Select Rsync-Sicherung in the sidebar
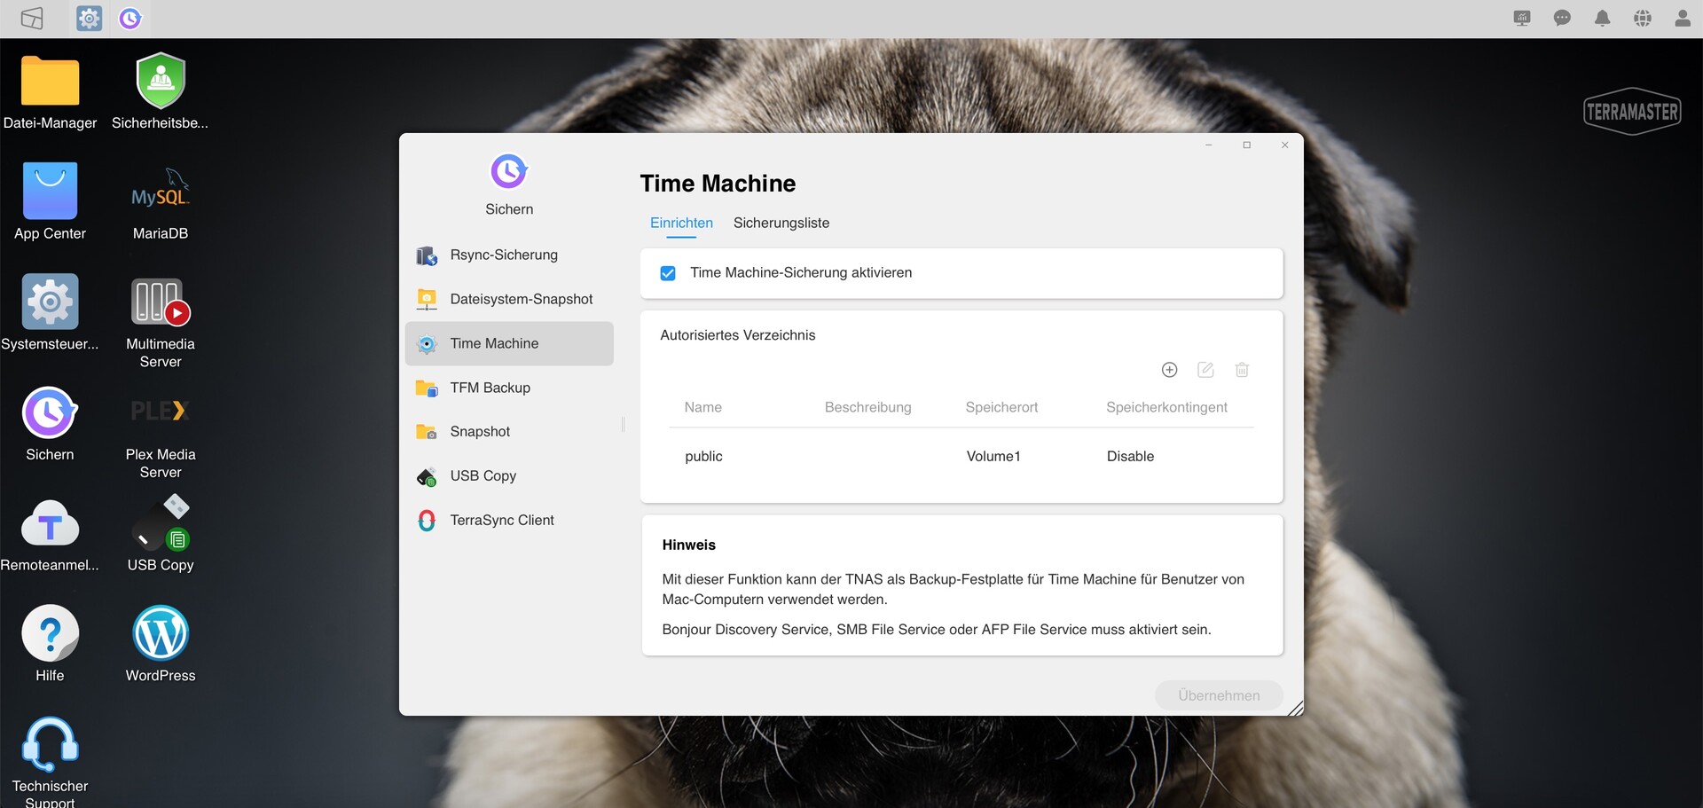The image size is (1703, 808). (x=509, y=255)
